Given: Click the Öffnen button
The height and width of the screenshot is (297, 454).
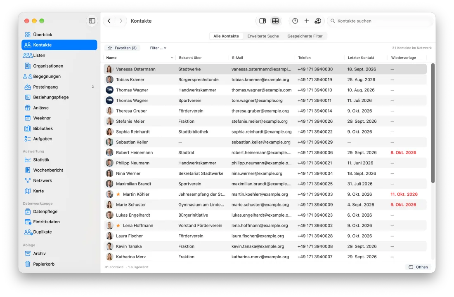Looking at the screenshot, I should (418, 267).
